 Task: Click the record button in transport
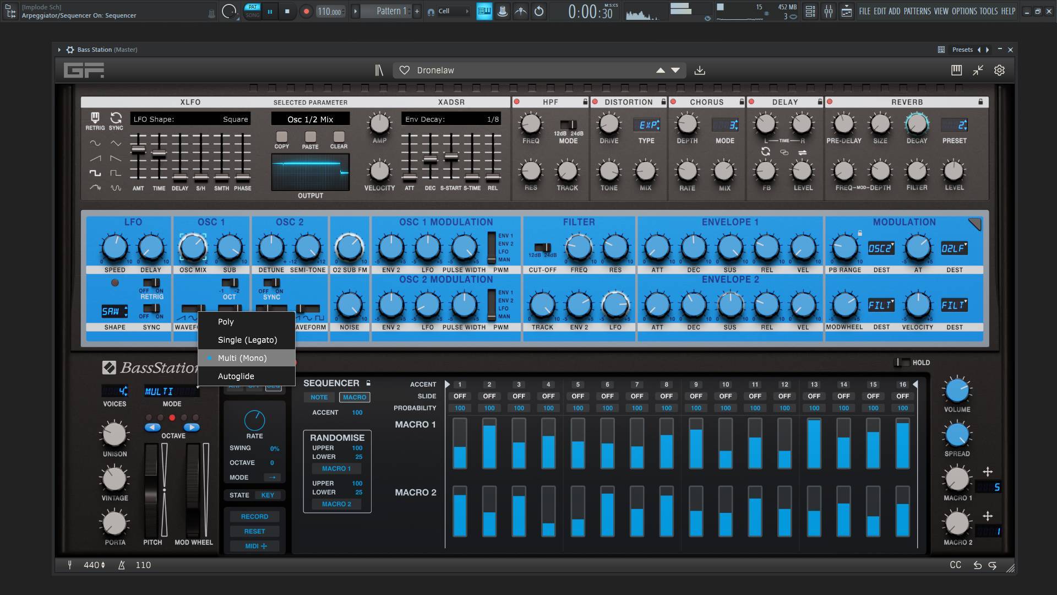click(306, 11)
